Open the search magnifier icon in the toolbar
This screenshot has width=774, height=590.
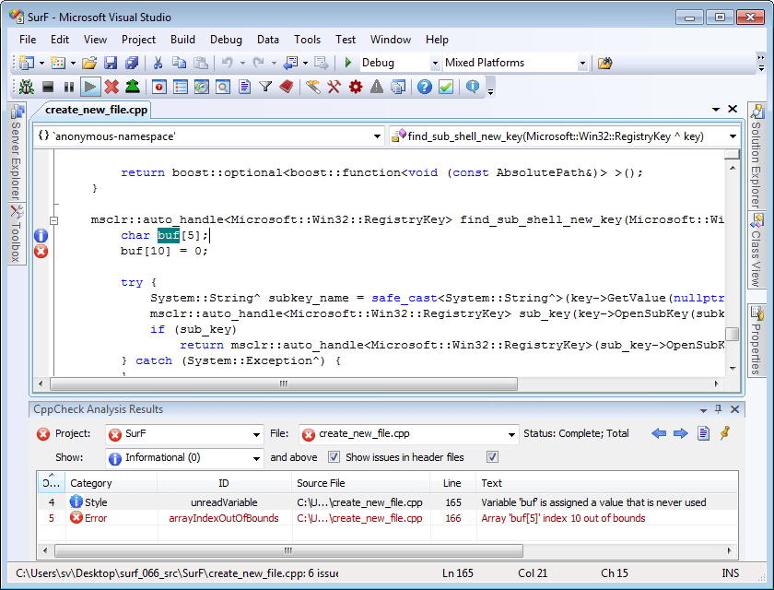[221, 87]
